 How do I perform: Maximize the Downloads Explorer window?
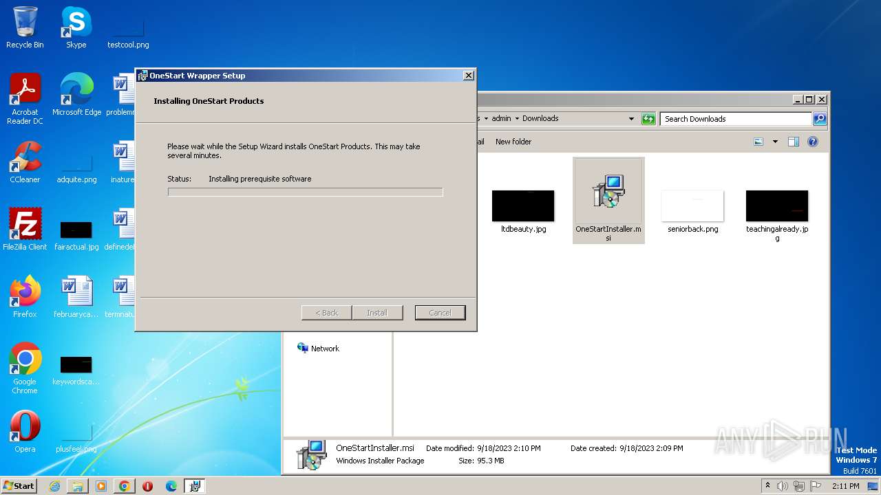click(809, 100)
